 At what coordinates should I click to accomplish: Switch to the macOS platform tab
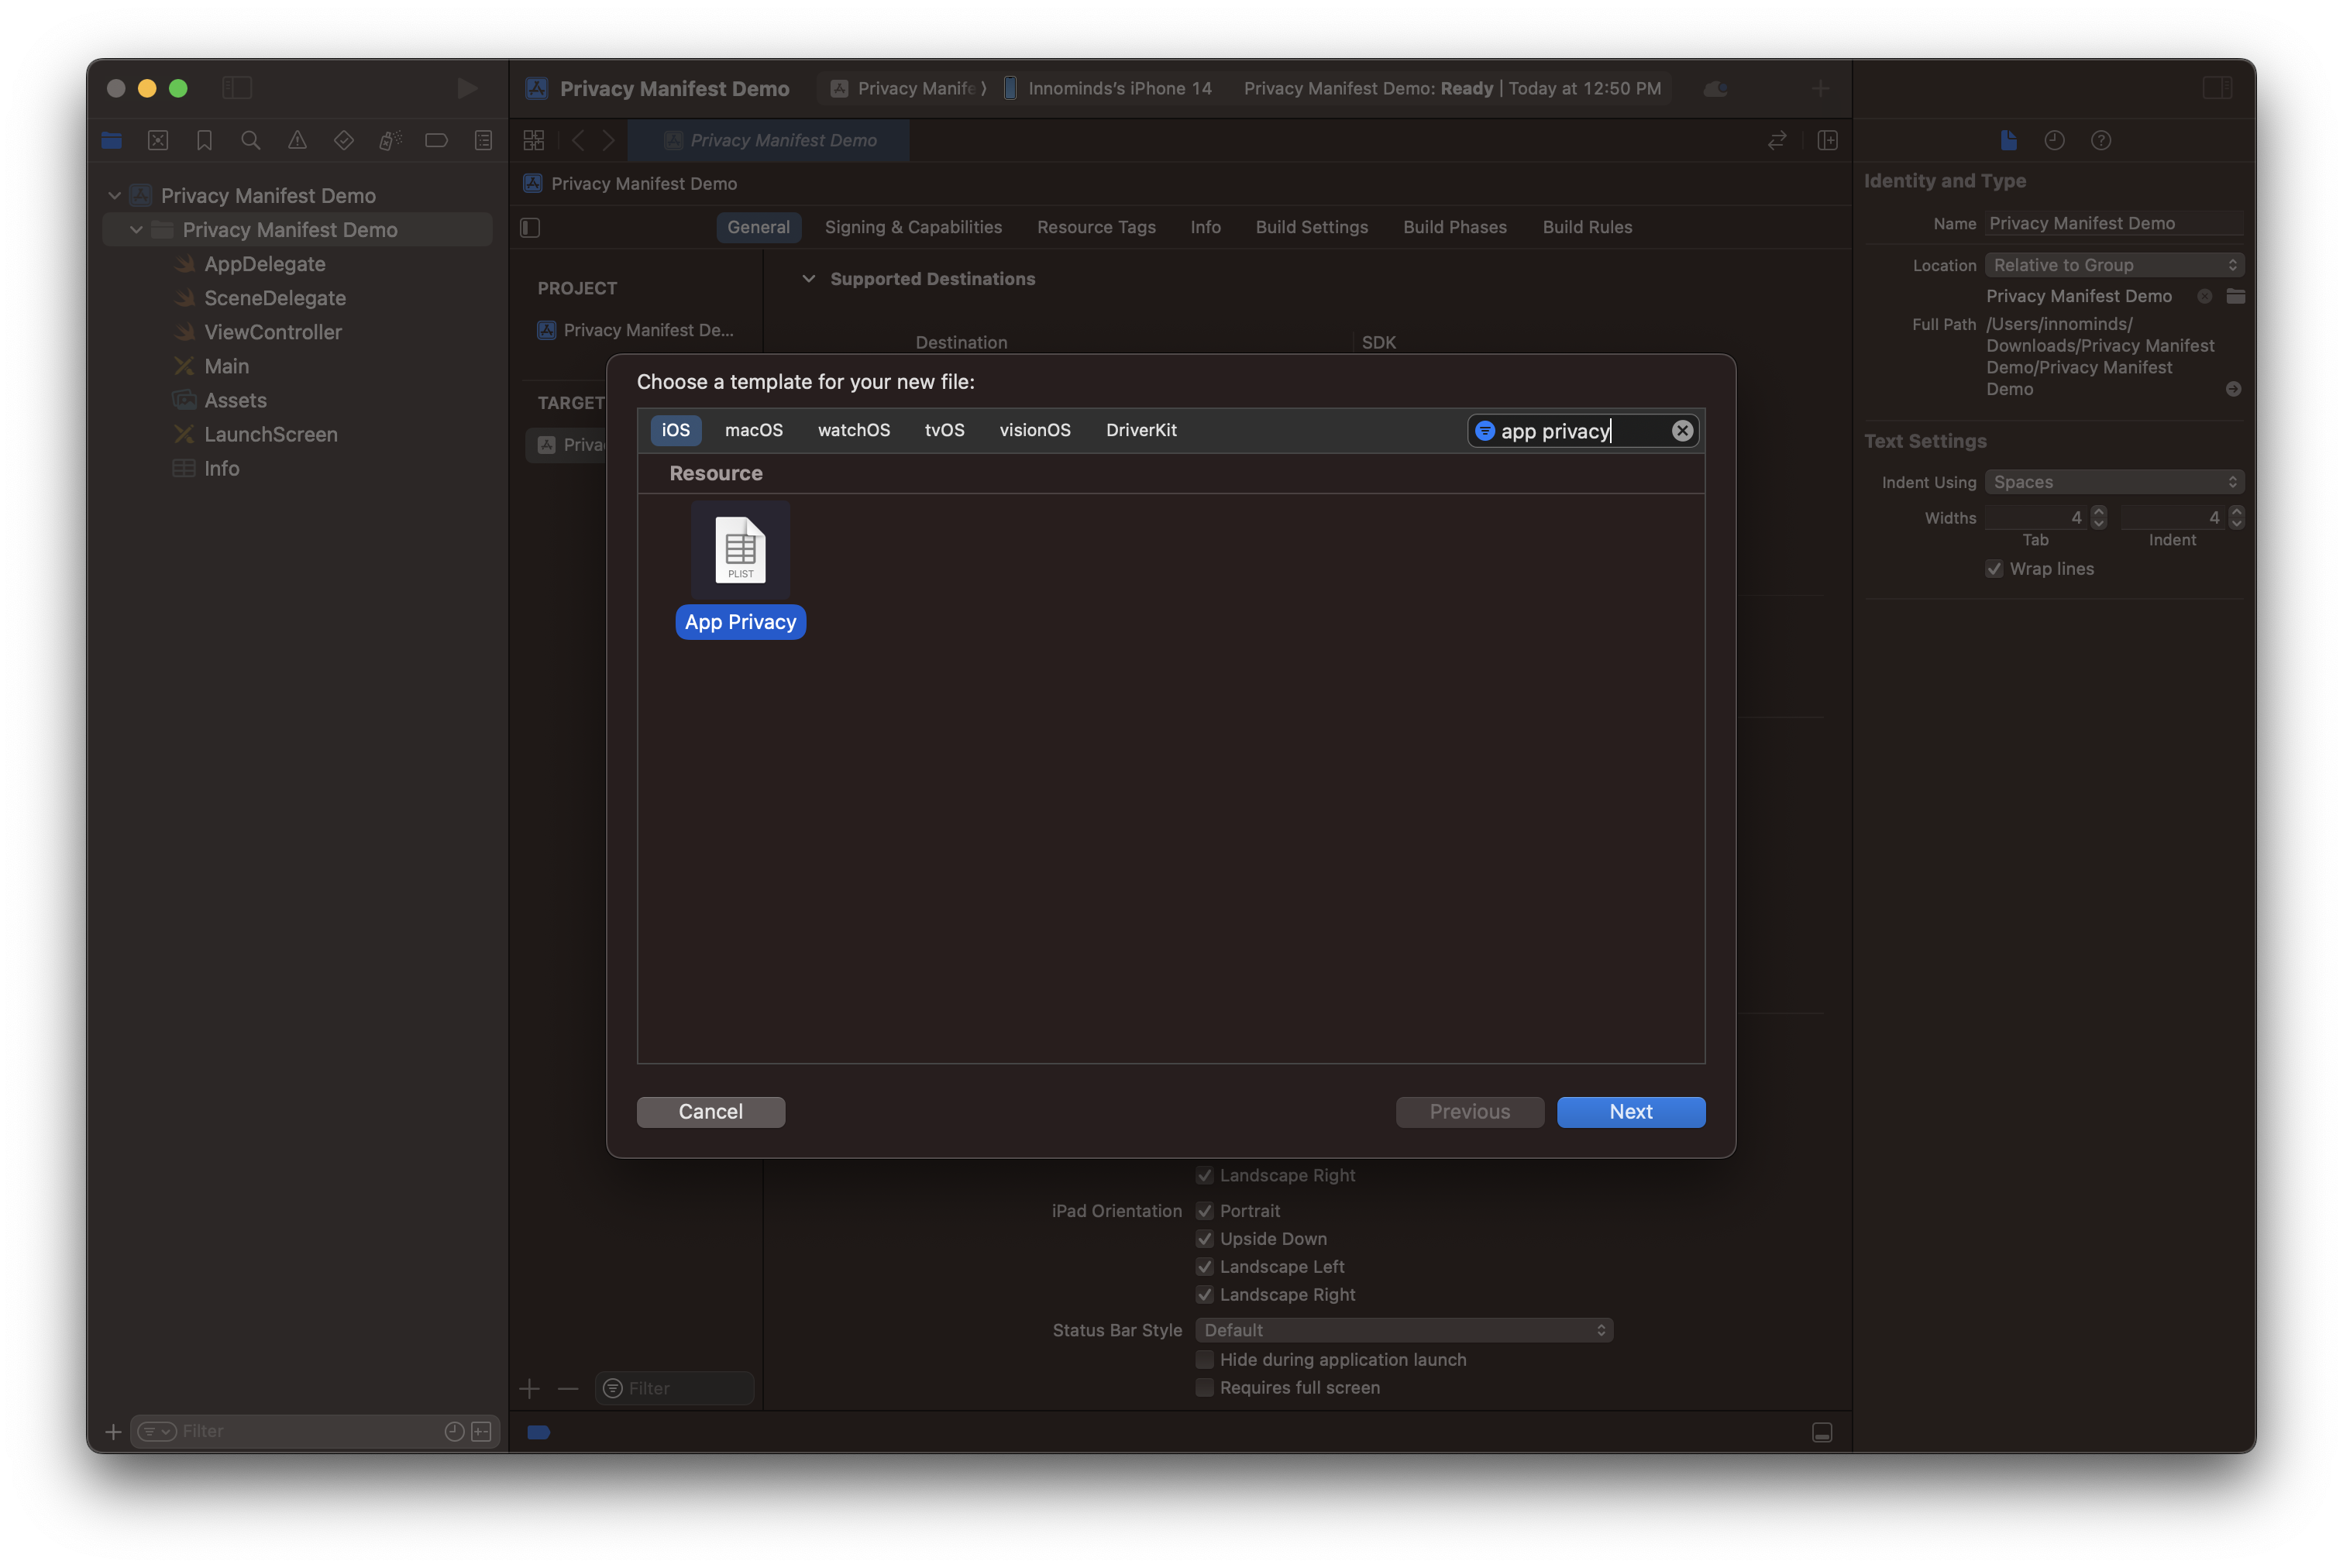point(753,430)
